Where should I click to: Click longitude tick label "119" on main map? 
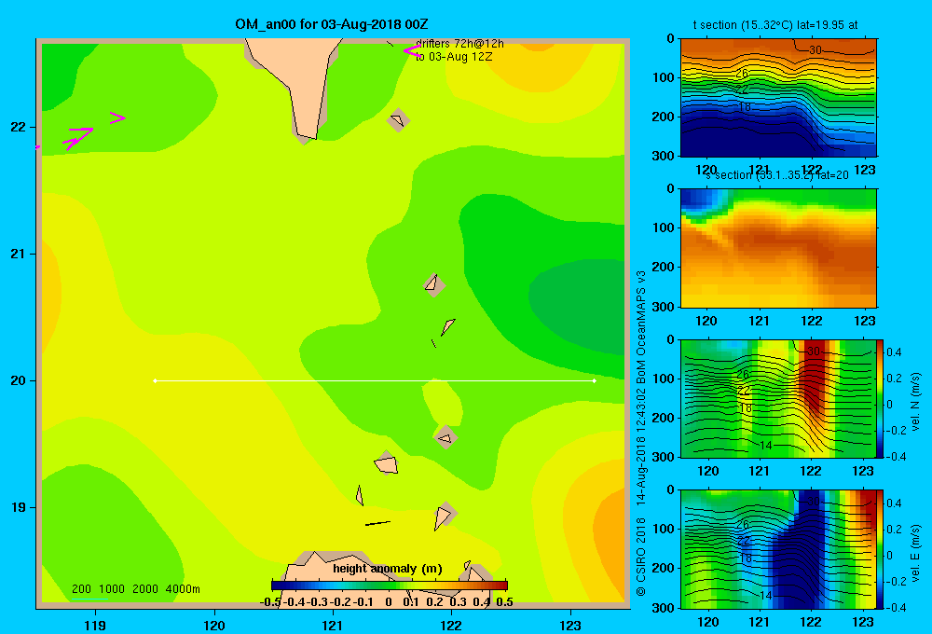point(95,625)
